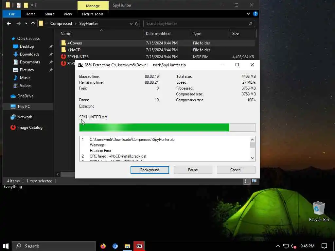Select Network in navigation pane
Viewport: 335px width, 251px height.
click(25, 117)
